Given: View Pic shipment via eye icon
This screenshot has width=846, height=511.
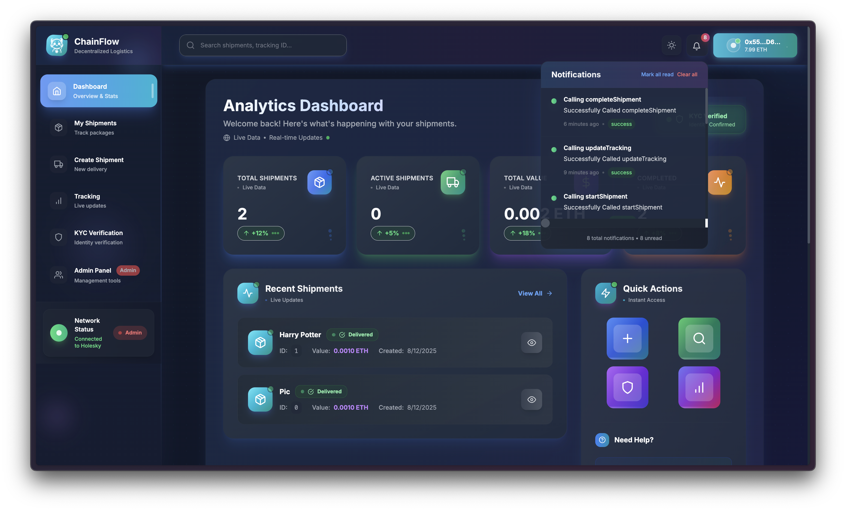Looking at the screenshot, I should tap(531, 400).
